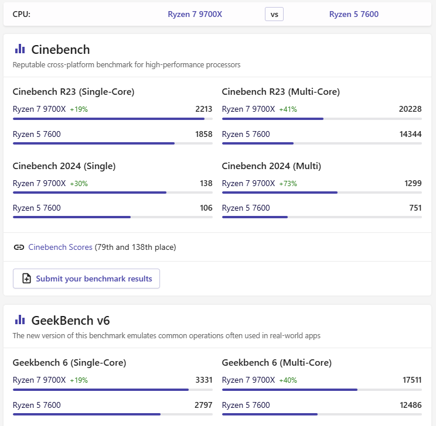Screen dimensions: 436x426
Task: Click the Geekbench 6 Multi-Core 7600 bar
Action: click(x=270, y=414)
